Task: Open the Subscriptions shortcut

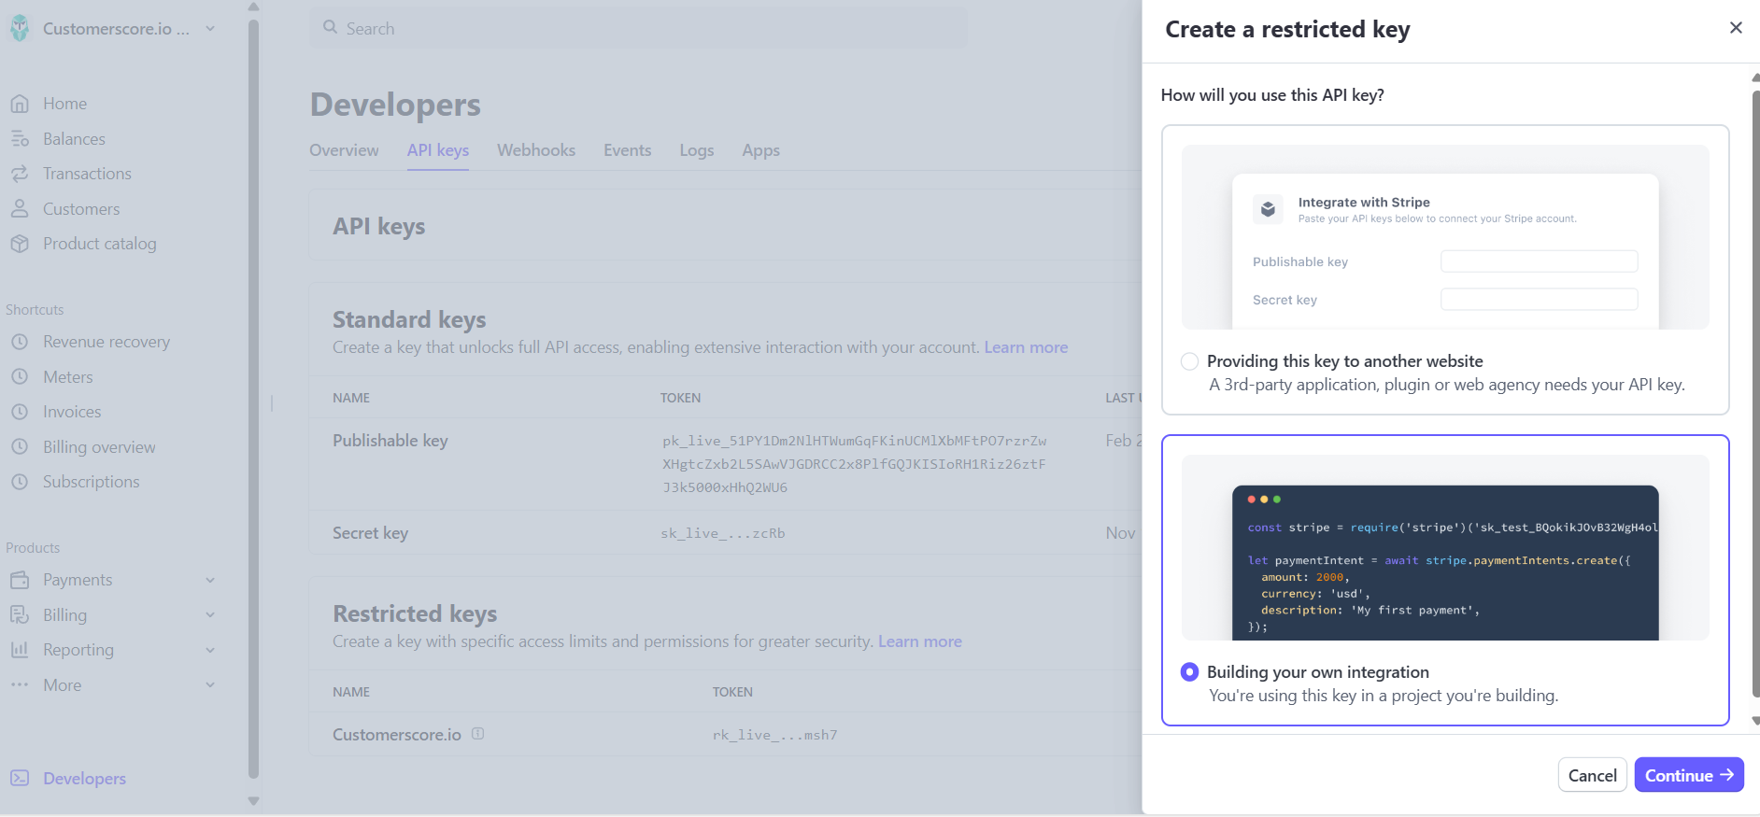Action: 92,482
